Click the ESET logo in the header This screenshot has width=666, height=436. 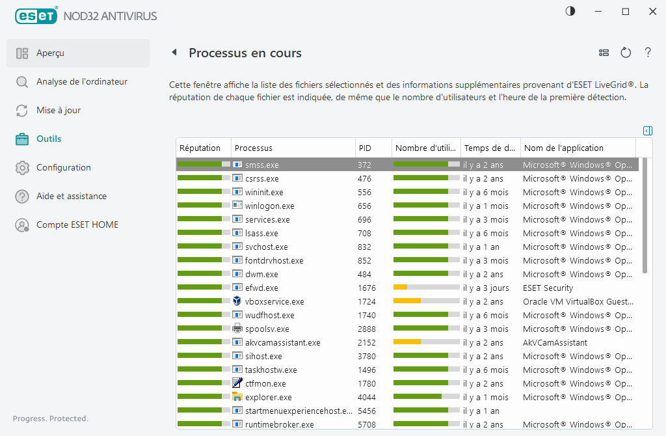coord(36,16)
